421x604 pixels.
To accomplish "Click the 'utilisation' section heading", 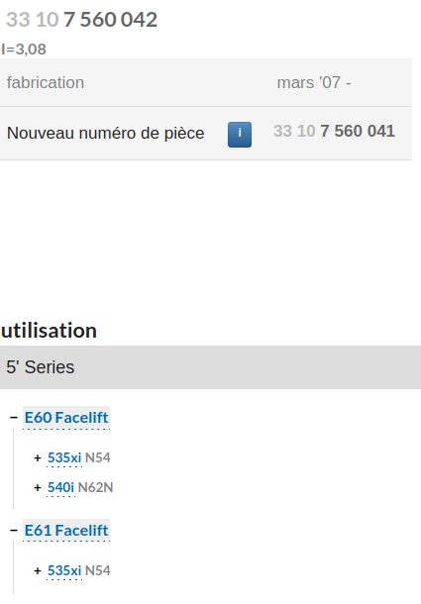I will point(49,331).
